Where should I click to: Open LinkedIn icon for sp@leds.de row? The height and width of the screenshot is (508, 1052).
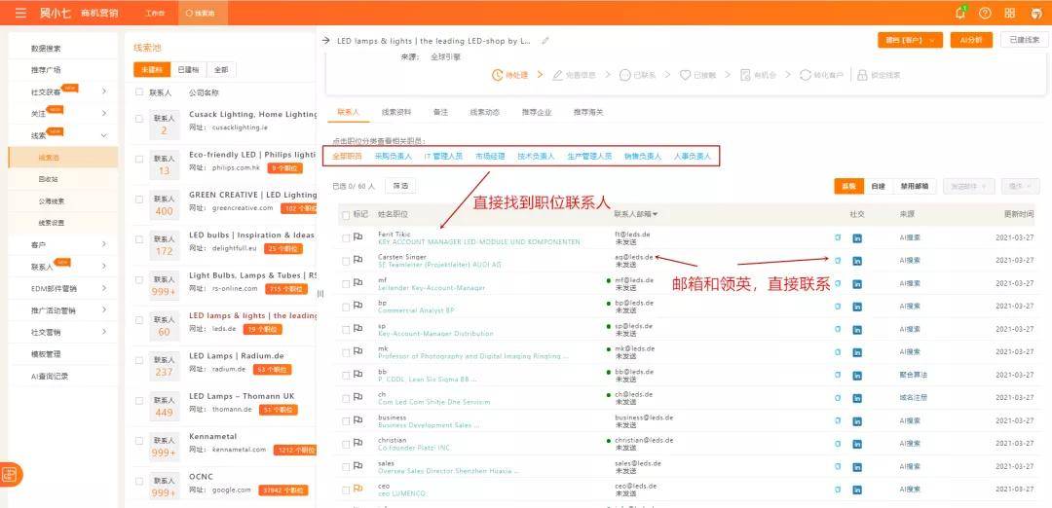click(857, 329)
